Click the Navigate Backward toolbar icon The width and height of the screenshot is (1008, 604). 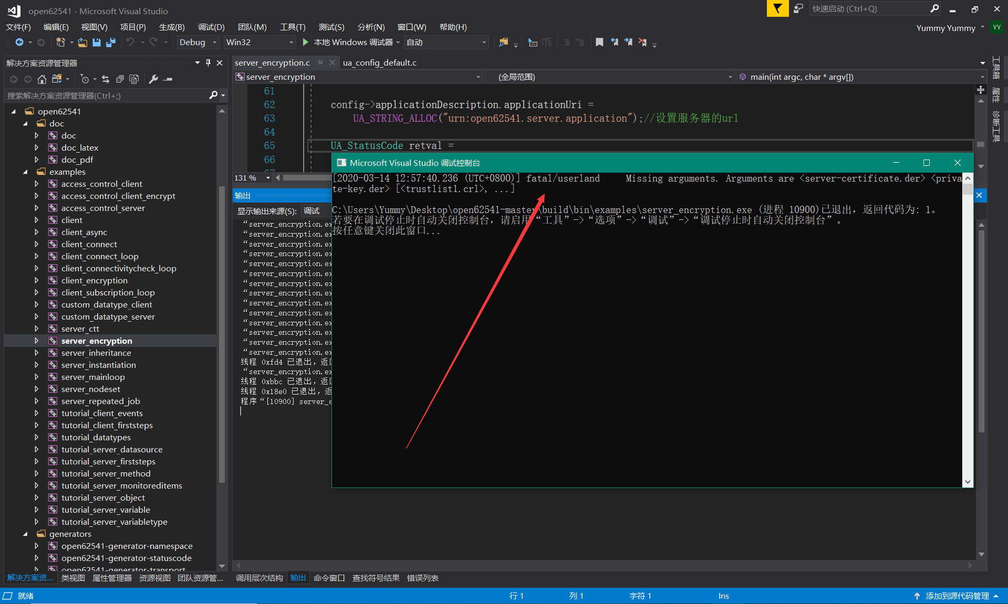(x=19, y=42)
